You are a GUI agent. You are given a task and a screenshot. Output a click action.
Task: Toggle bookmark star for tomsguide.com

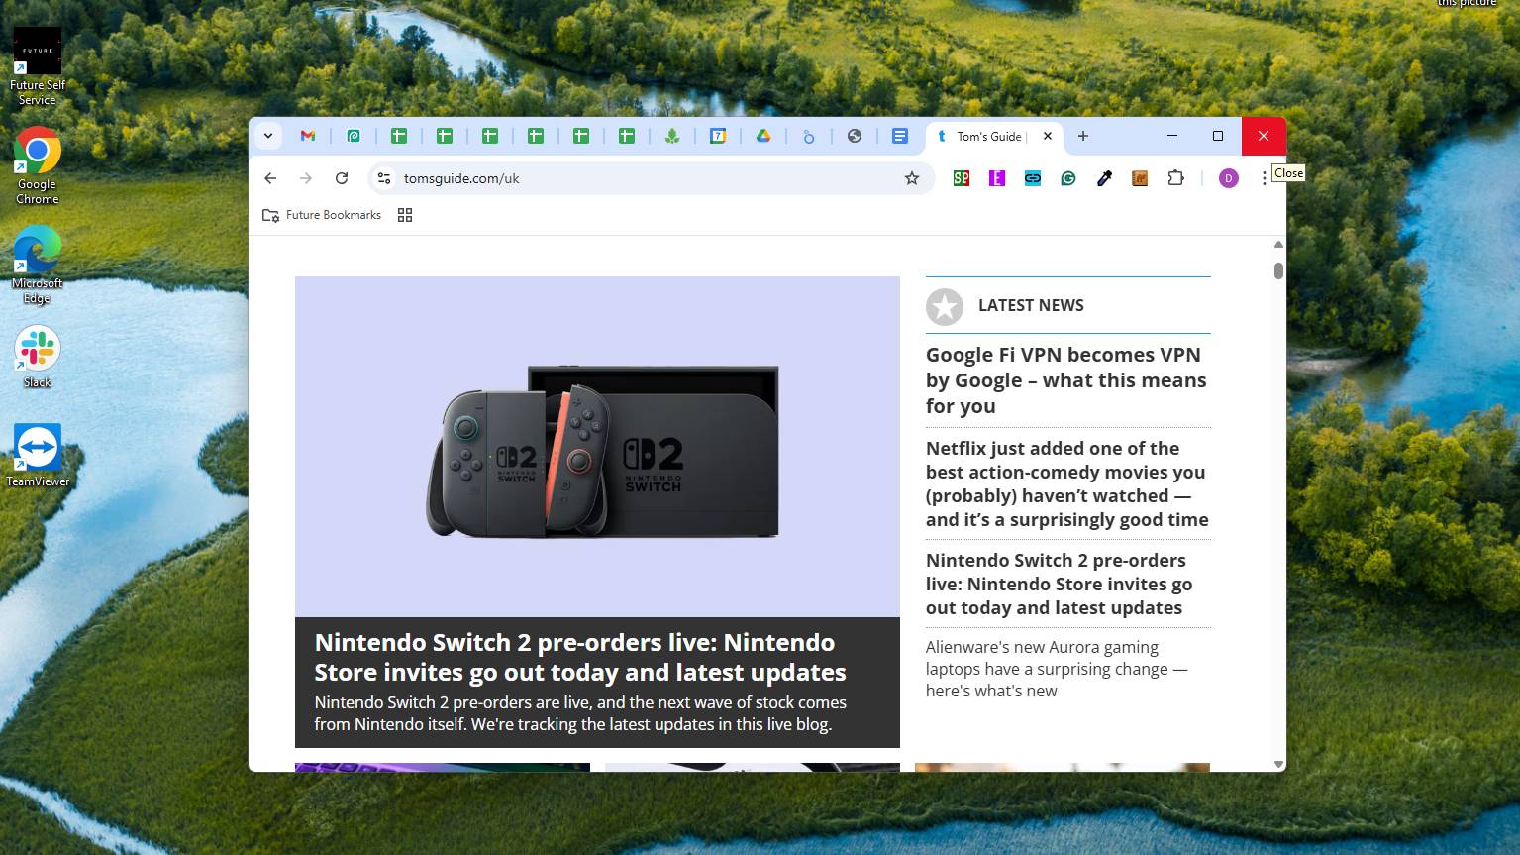(910, 178)
